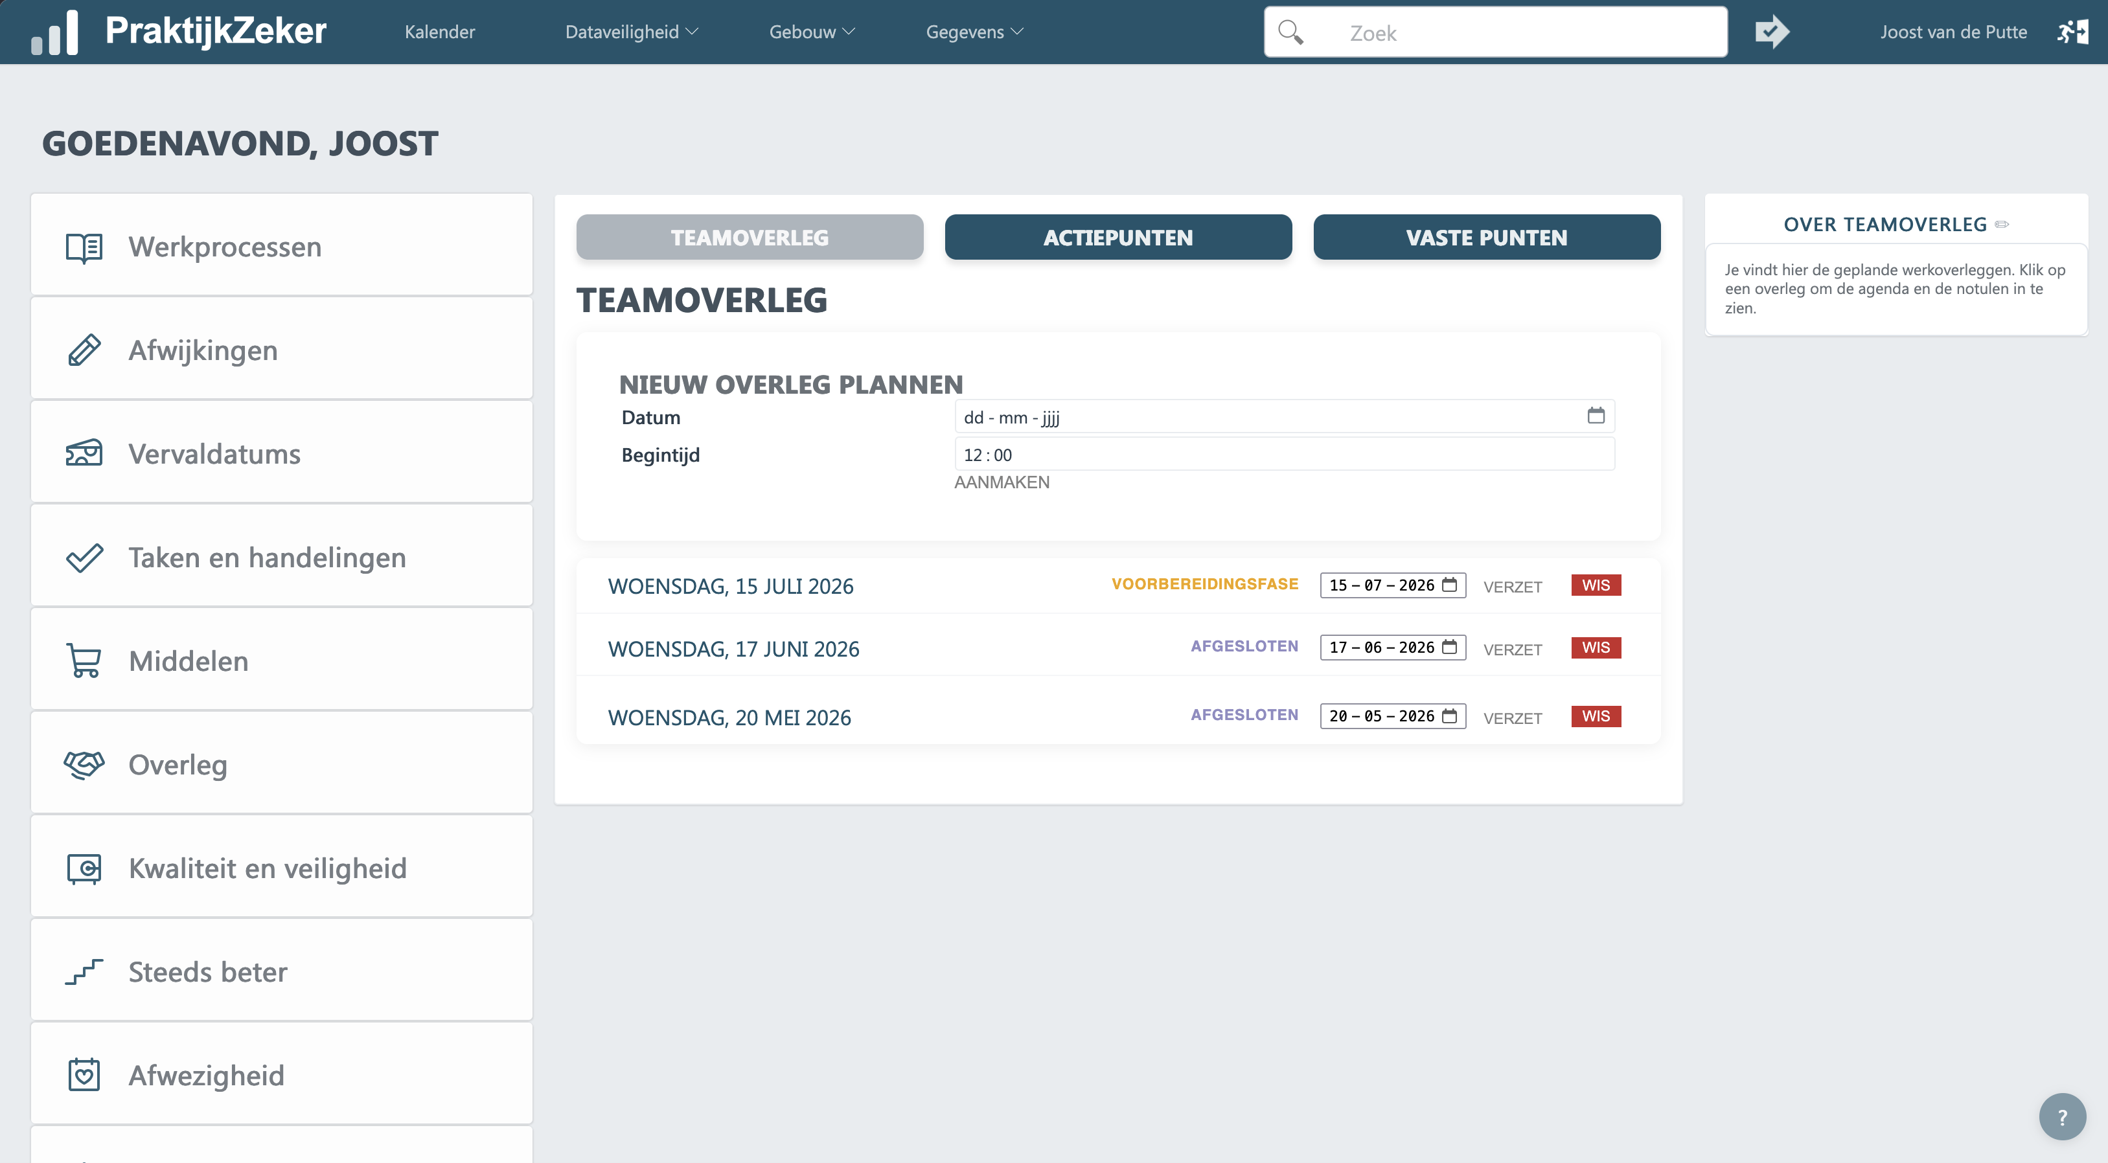Click Wis for the 17 juni 2026 overleg
The width and height of the screenshot is (2108, 1163).
(x=1596, y=647)
